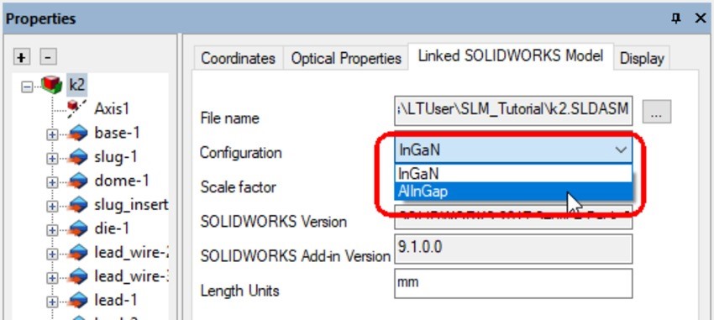Click the SOLIDWORKS Add-in Version field 9.1.0.0
Image resolution: width=714 pixels, height=320 pixels.
[513, 249]
